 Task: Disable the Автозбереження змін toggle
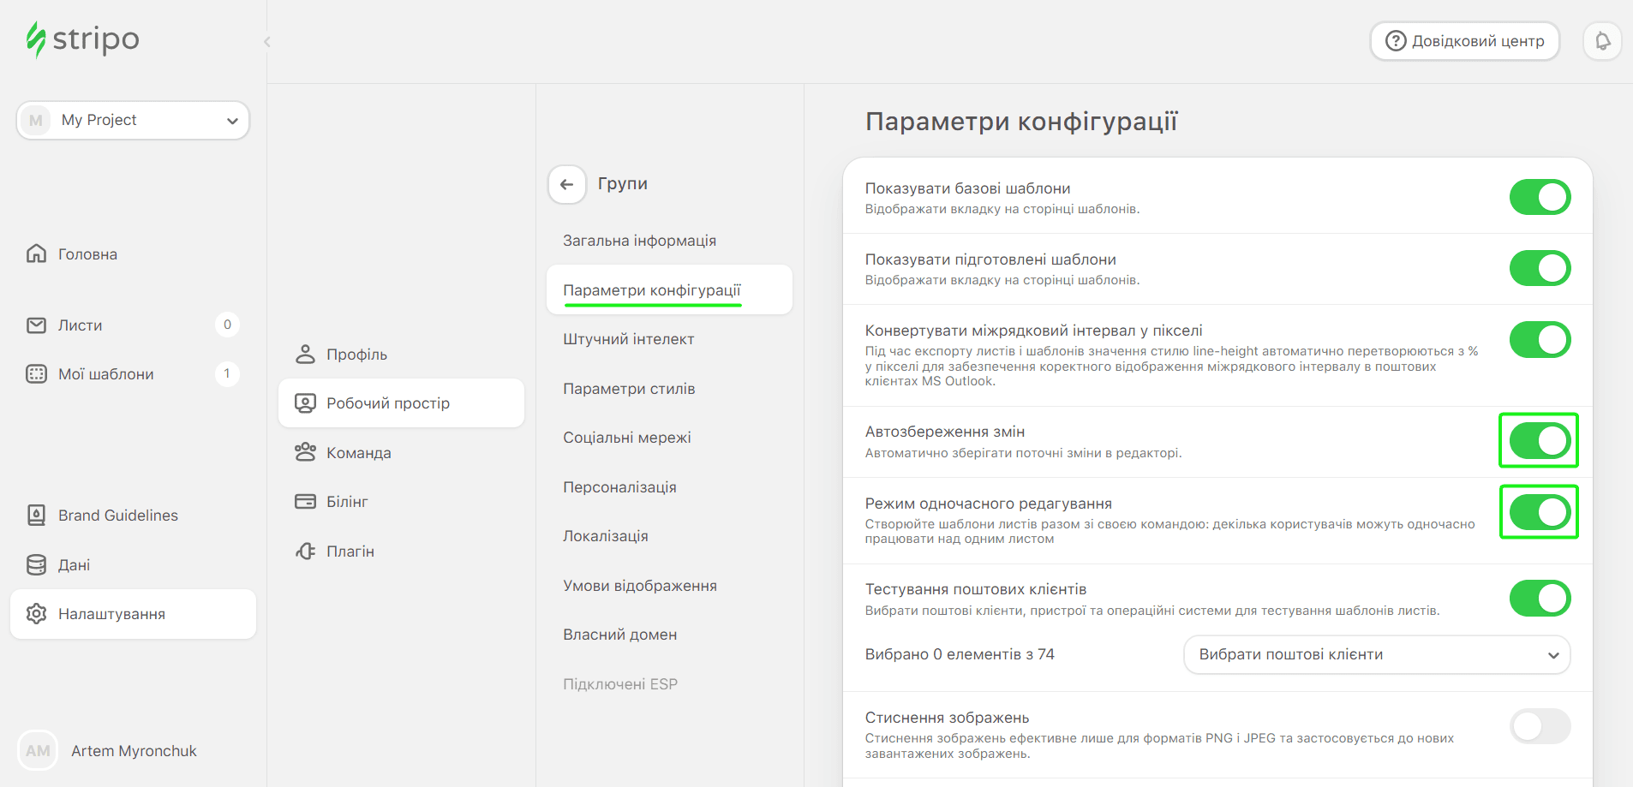pyautogui.click(x=1539, y=441)
